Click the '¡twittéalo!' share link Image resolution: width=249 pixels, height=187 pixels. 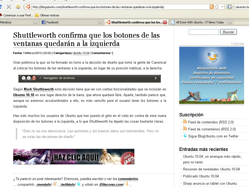tap(68, 185)
